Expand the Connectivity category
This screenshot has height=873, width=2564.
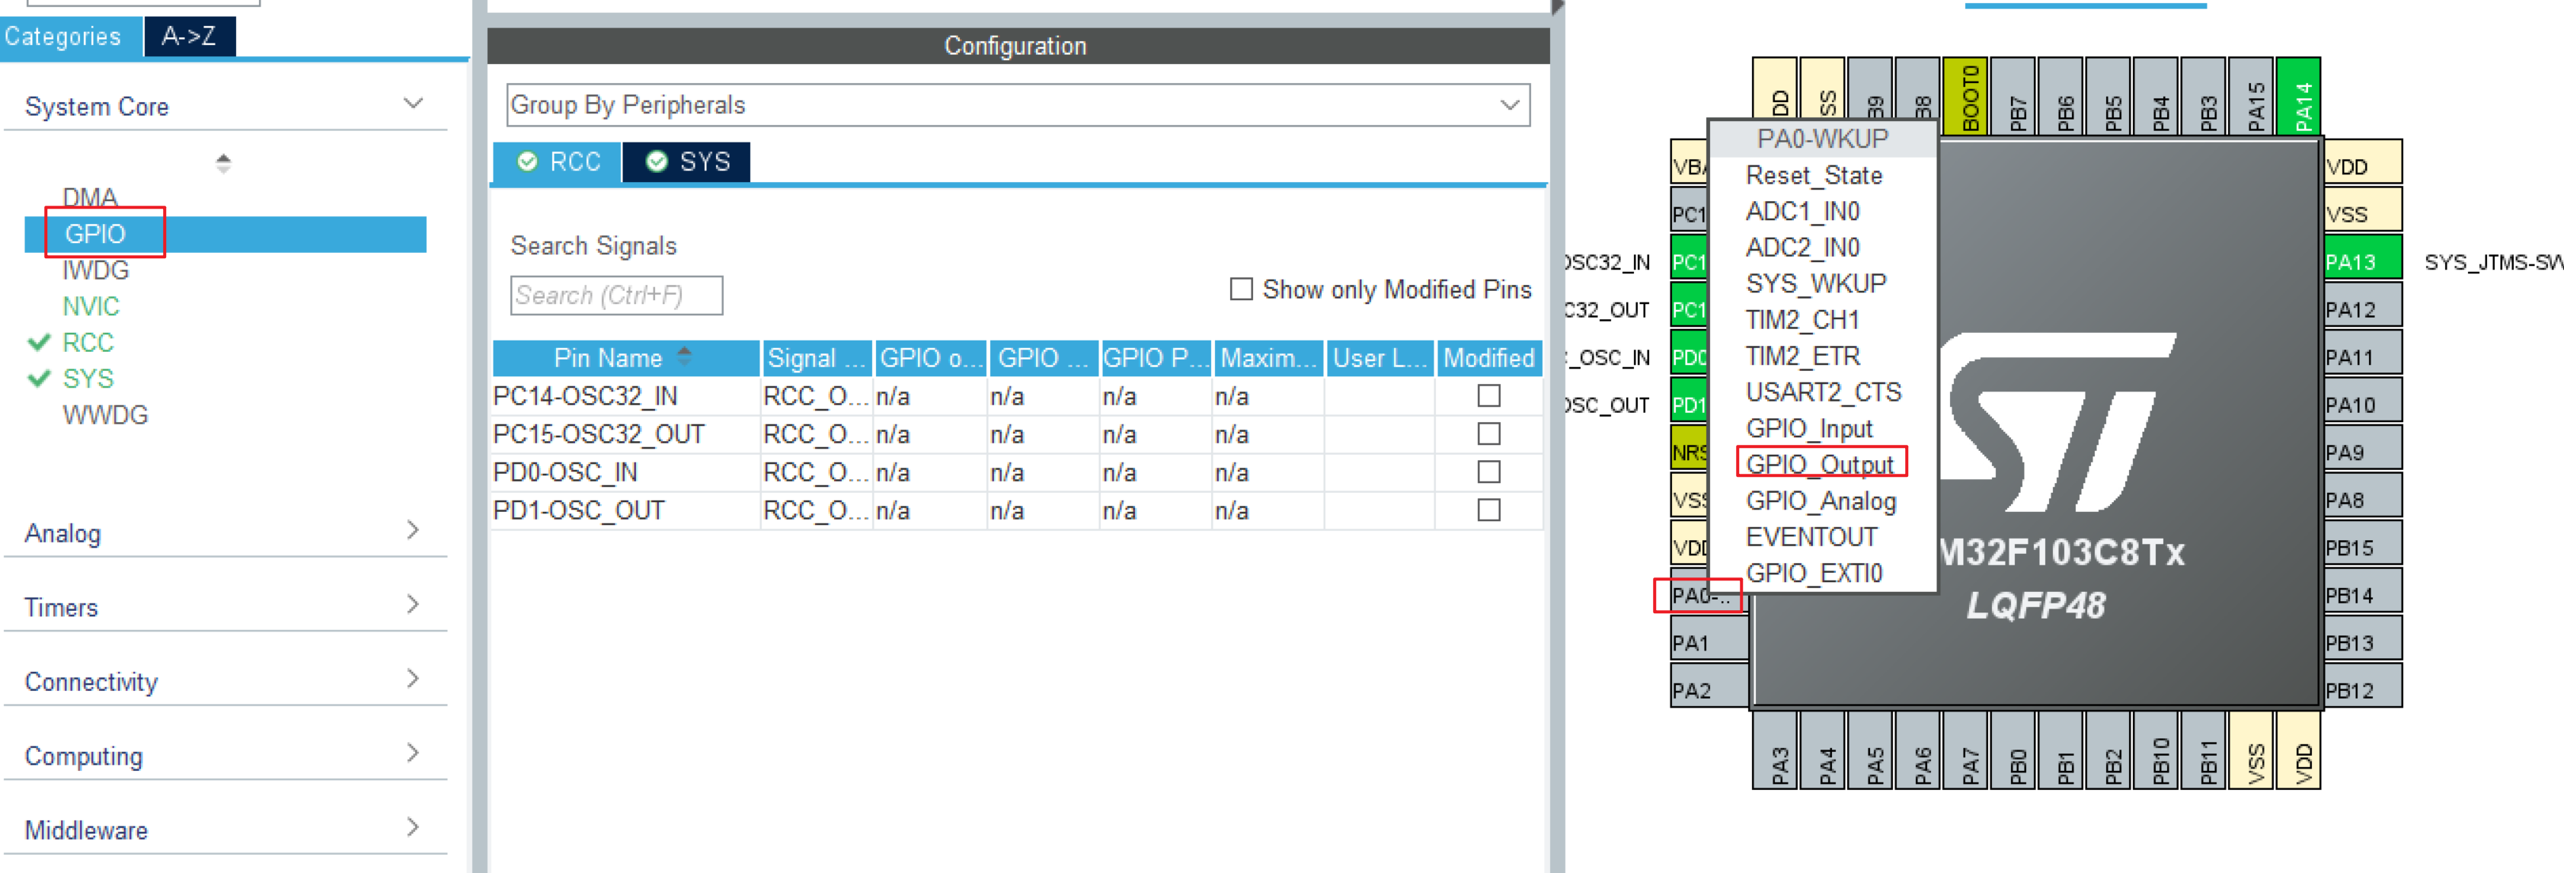tap(225, 681)
